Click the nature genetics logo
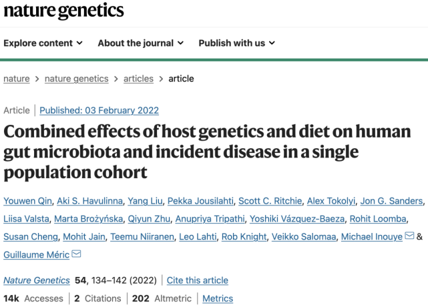Viewport: 428px width, 307px height. [63, 11]
